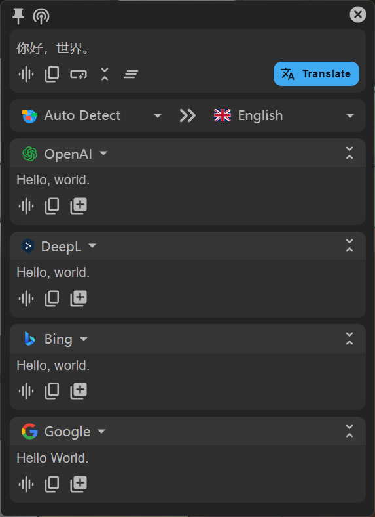This screenshot has height=517, width=375.
Task: Add the DeepL result to collection
Action: coord(79,299)
